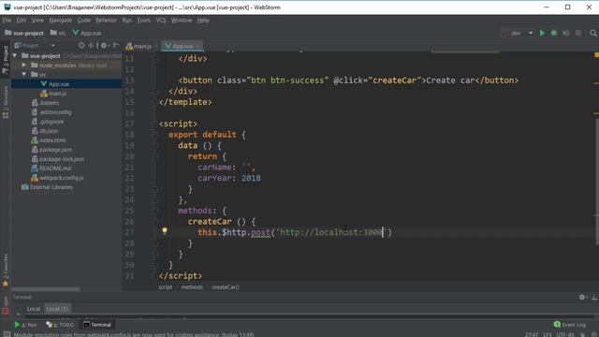
Task: Open the View menu
Action: tap(37, 21)
